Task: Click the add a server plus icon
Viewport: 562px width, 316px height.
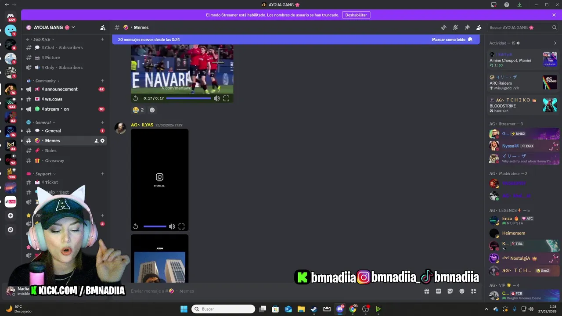Action: tap(11, 215)
